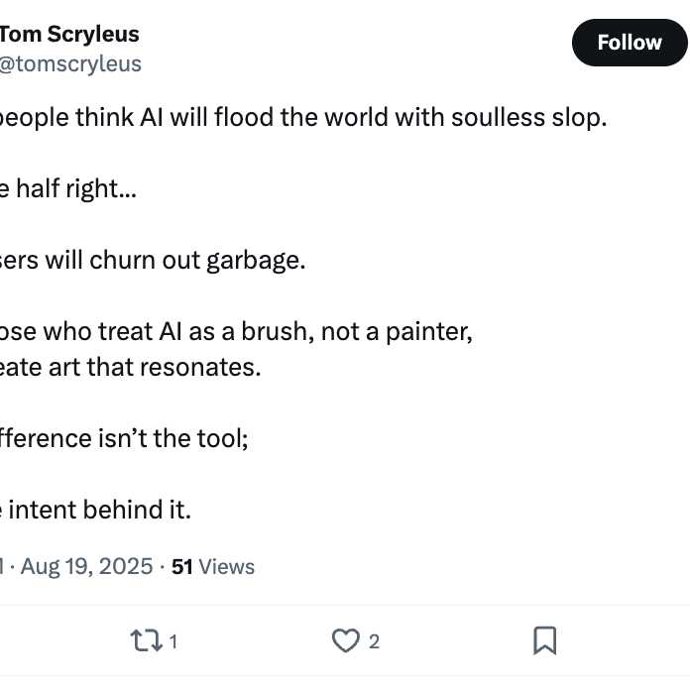Open the @tomscryleus handle link
This screenshot has height=690, width=690.
(71, 64)
